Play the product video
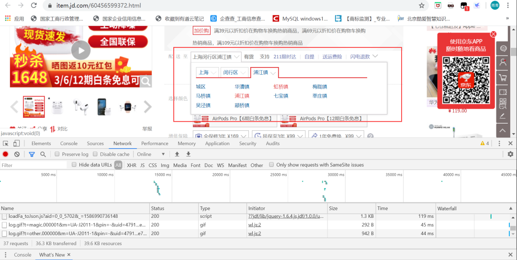This screenshot has height=260, width=517. (80, 50)
